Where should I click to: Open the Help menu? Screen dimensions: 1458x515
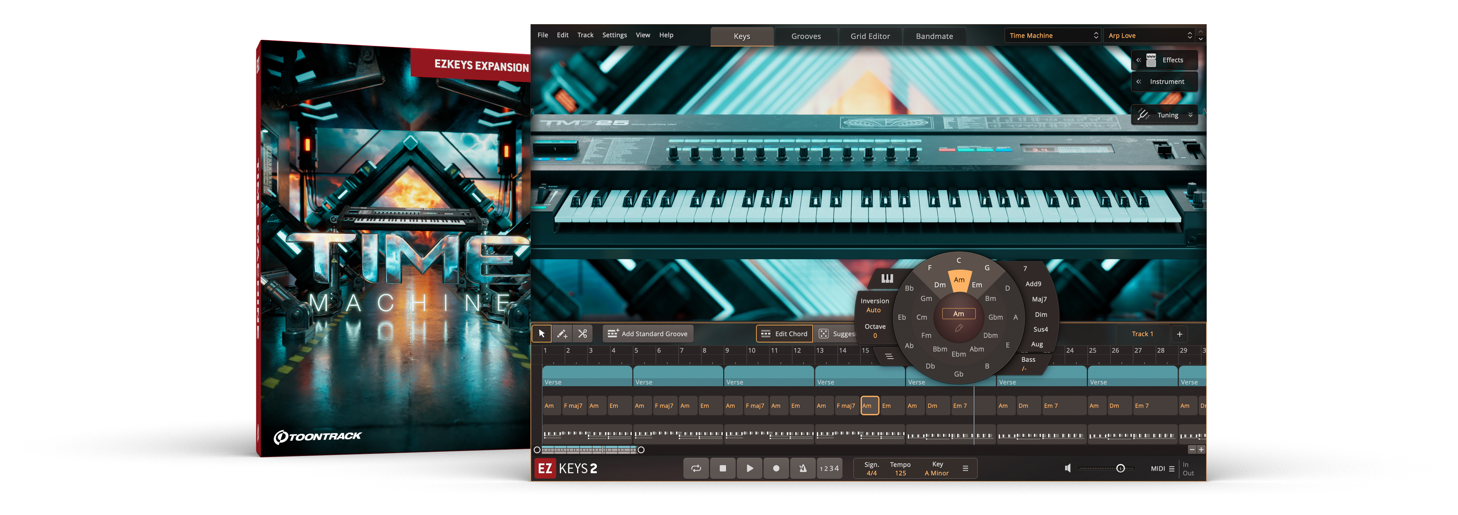[x=666, y=35]
